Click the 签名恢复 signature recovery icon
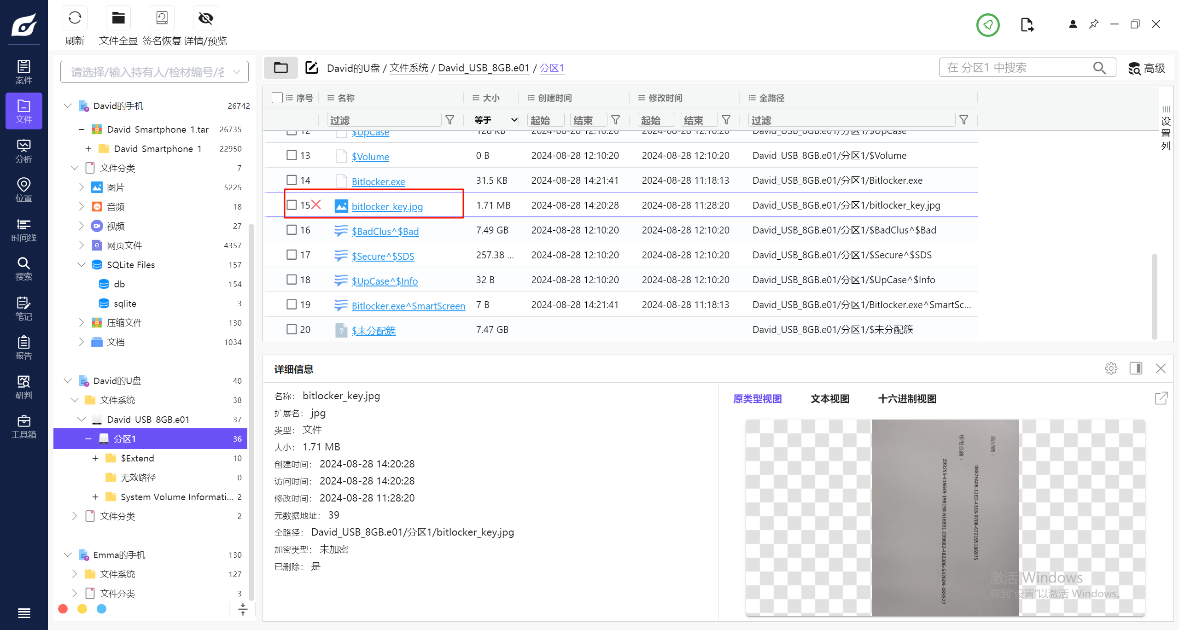The width and height of the screenshot is (1179, 630). click(x=162, y=19)
